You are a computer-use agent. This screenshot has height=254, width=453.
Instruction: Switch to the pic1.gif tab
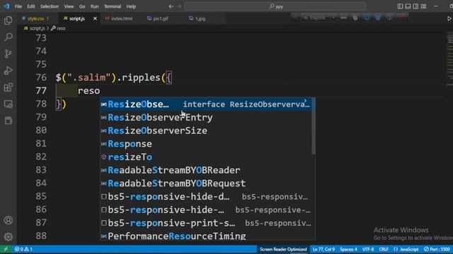point(161,18)
